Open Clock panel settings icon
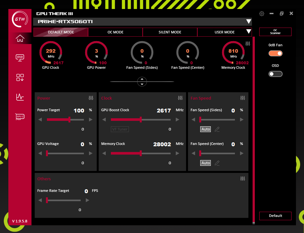The image size is (304, 233). click(x=180, y=98)
